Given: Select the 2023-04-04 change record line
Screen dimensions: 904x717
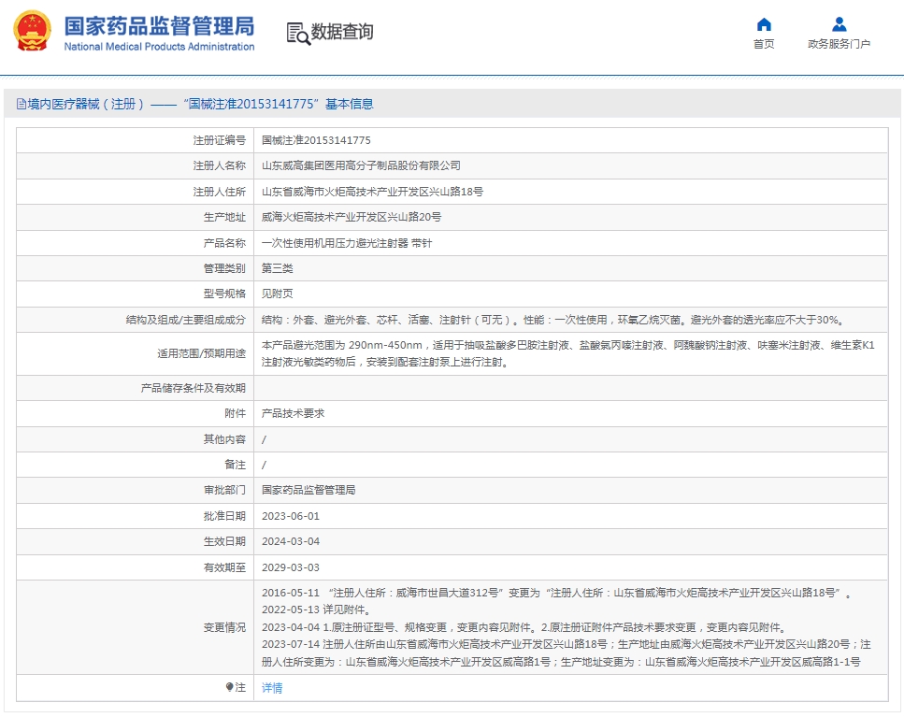Looking at the screenshot, I should 524,627.
